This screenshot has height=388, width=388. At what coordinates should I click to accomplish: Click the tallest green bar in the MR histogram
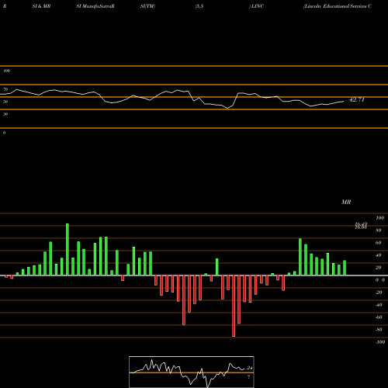[68, 250]
